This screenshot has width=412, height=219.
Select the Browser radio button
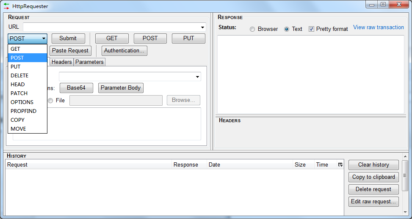[252, 29]
